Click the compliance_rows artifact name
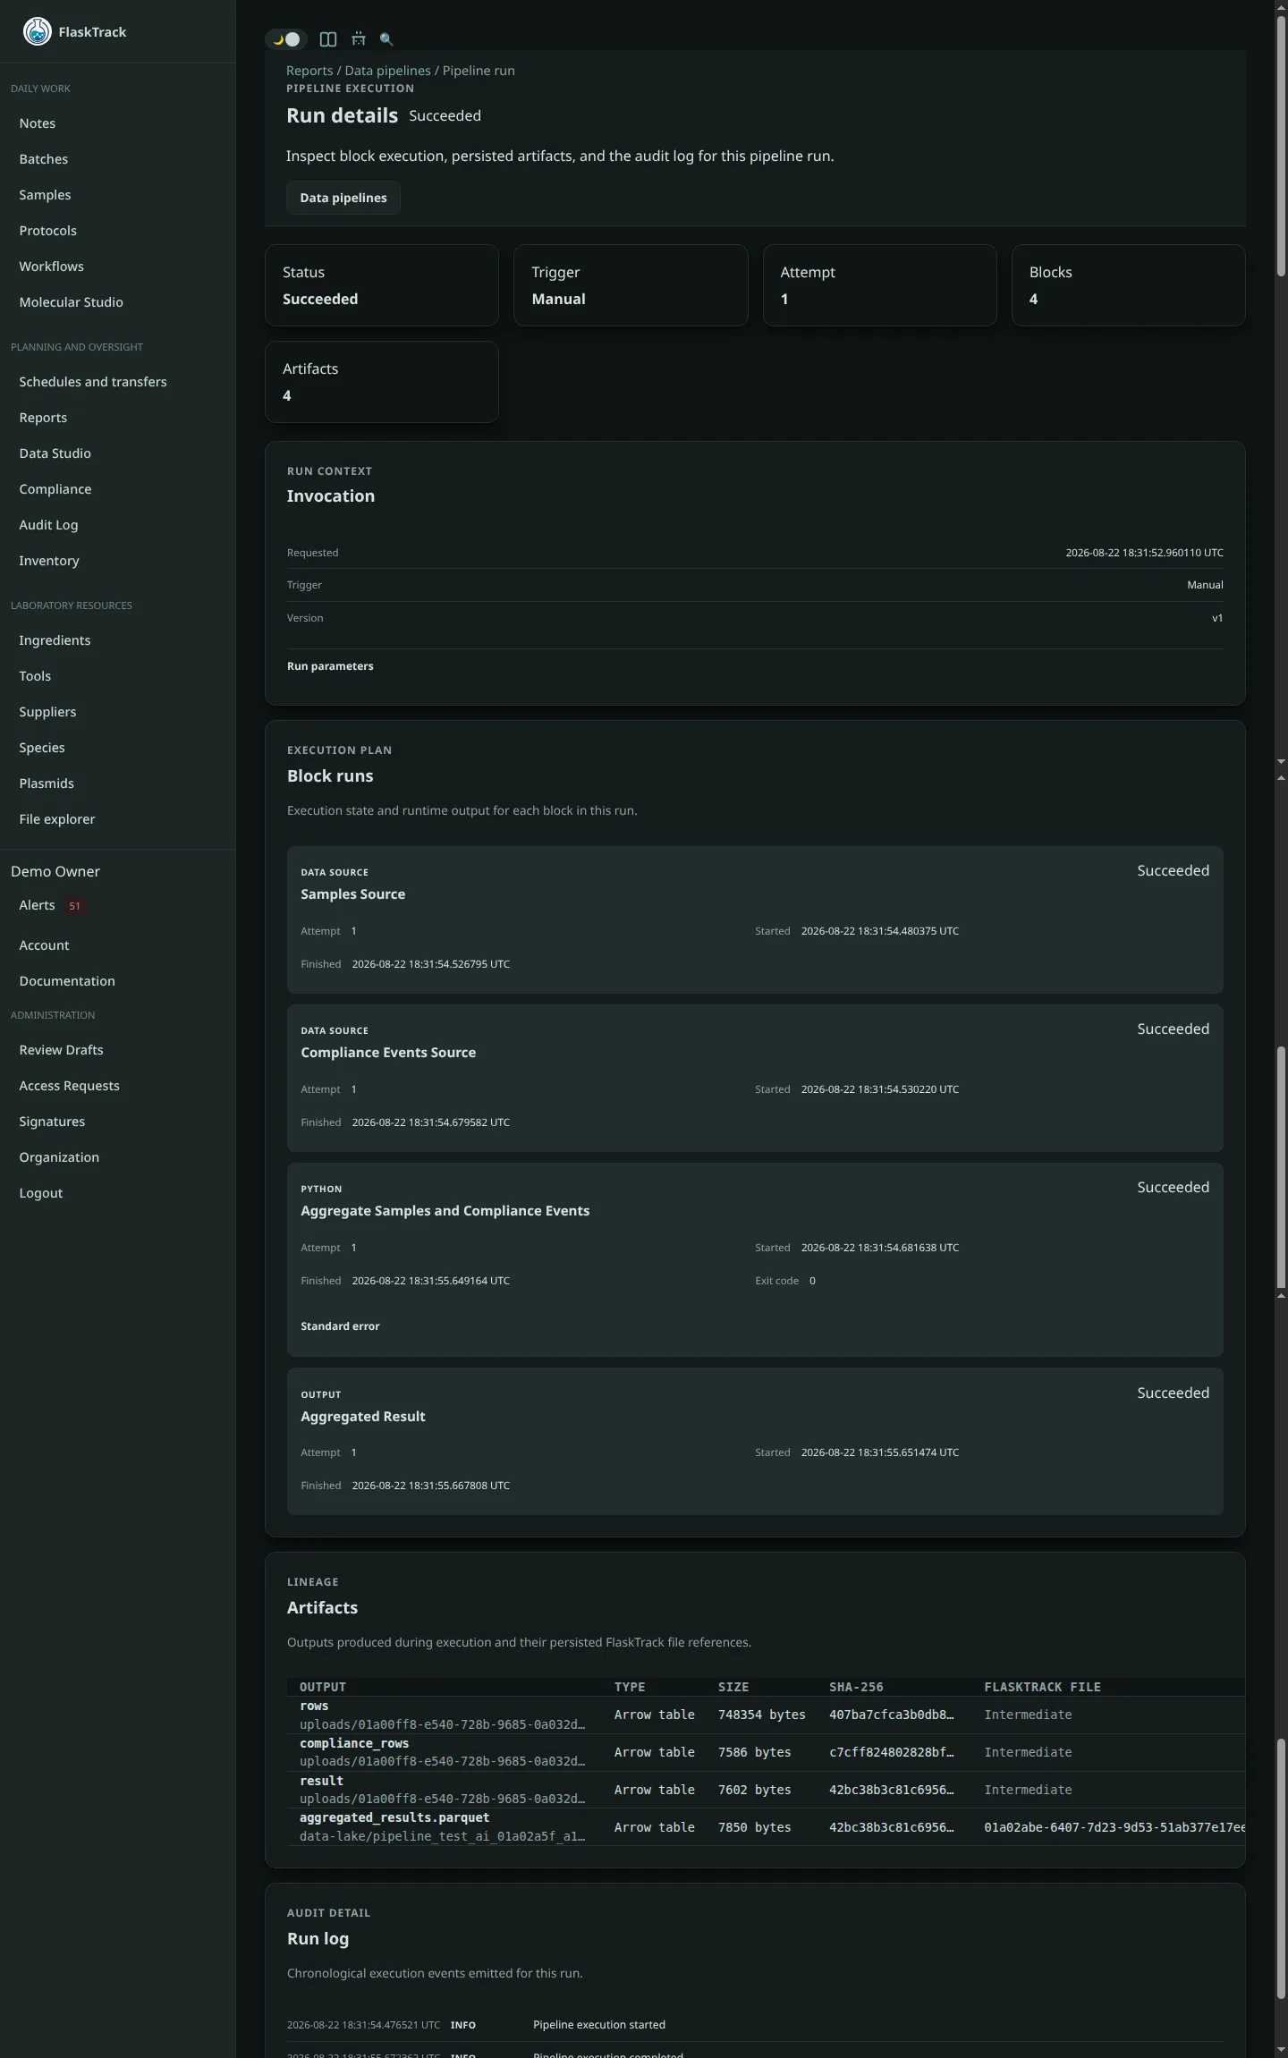 pos(354,1743)
